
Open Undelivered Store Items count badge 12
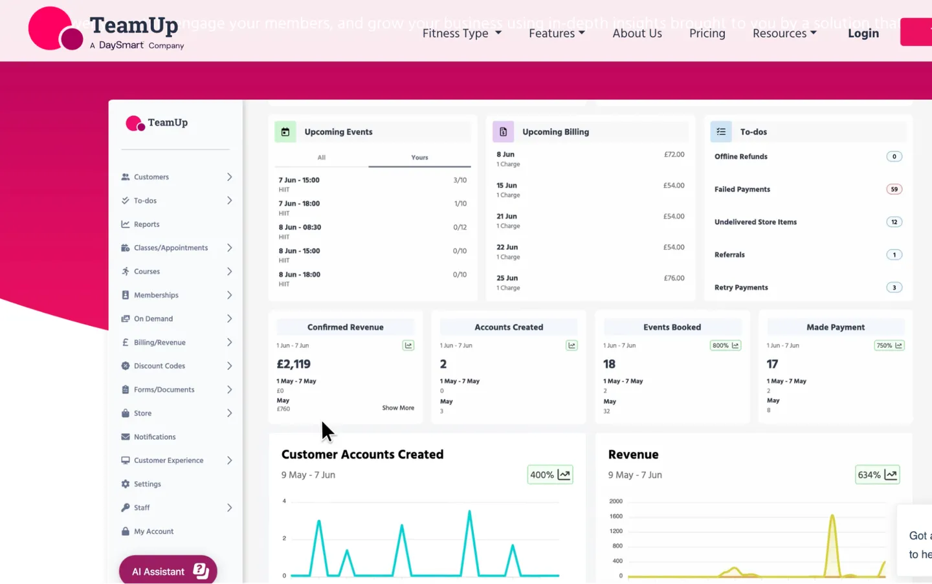pos(894,222)
